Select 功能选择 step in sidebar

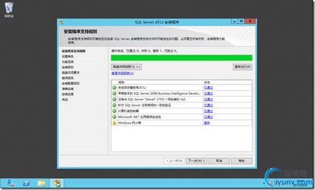pyautogui.click(x=67, y=62)
